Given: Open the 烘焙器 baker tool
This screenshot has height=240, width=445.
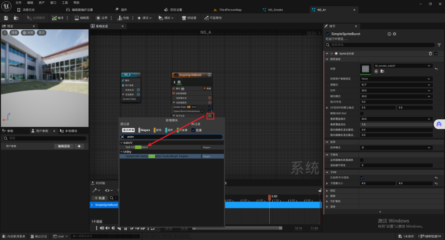Looking at the screenshot, I should tap(189, 18).
